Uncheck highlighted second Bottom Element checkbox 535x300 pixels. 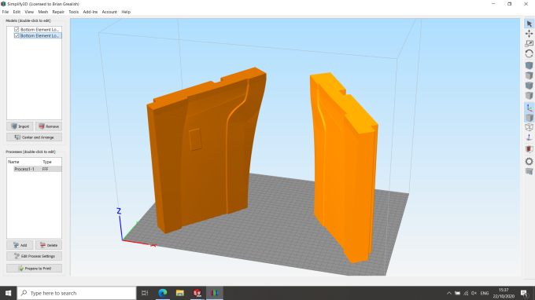pyautogui.click(x=17, y=36)
